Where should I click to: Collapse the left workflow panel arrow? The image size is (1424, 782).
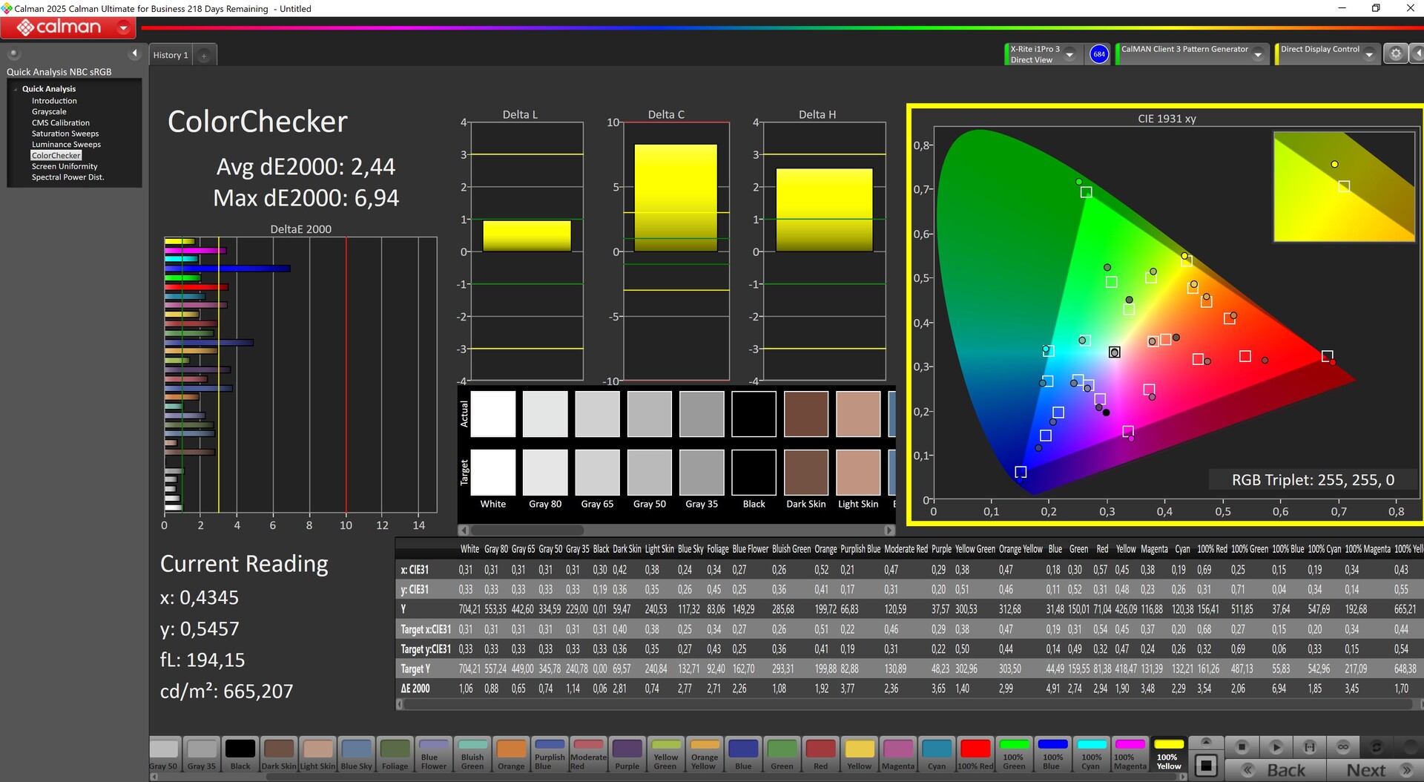[x=134, y=53]
